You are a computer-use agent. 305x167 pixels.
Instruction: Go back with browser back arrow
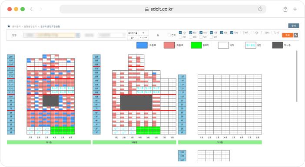(x=31, y=9)
